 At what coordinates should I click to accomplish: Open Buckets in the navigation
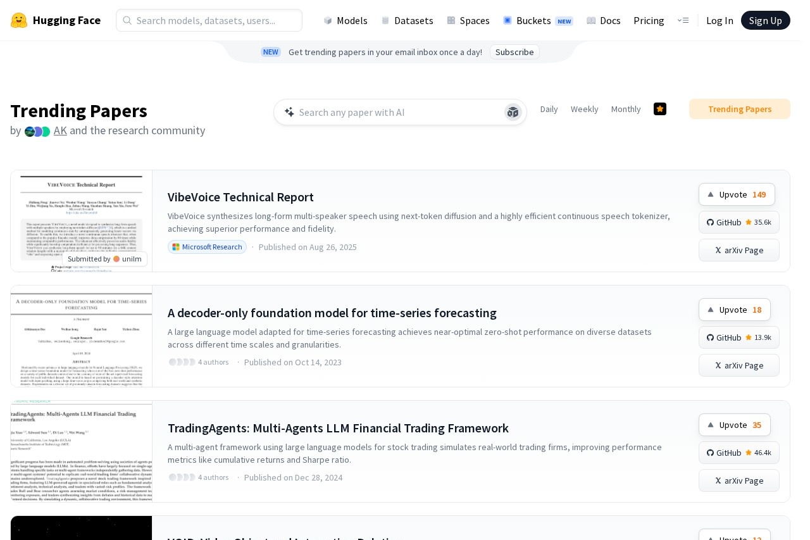538,20
